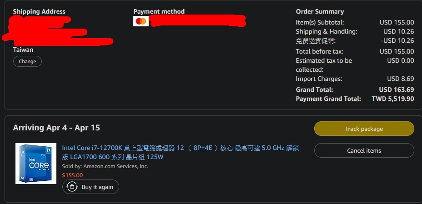Click the Import Charges USD 8.69 line

(355, 79)
